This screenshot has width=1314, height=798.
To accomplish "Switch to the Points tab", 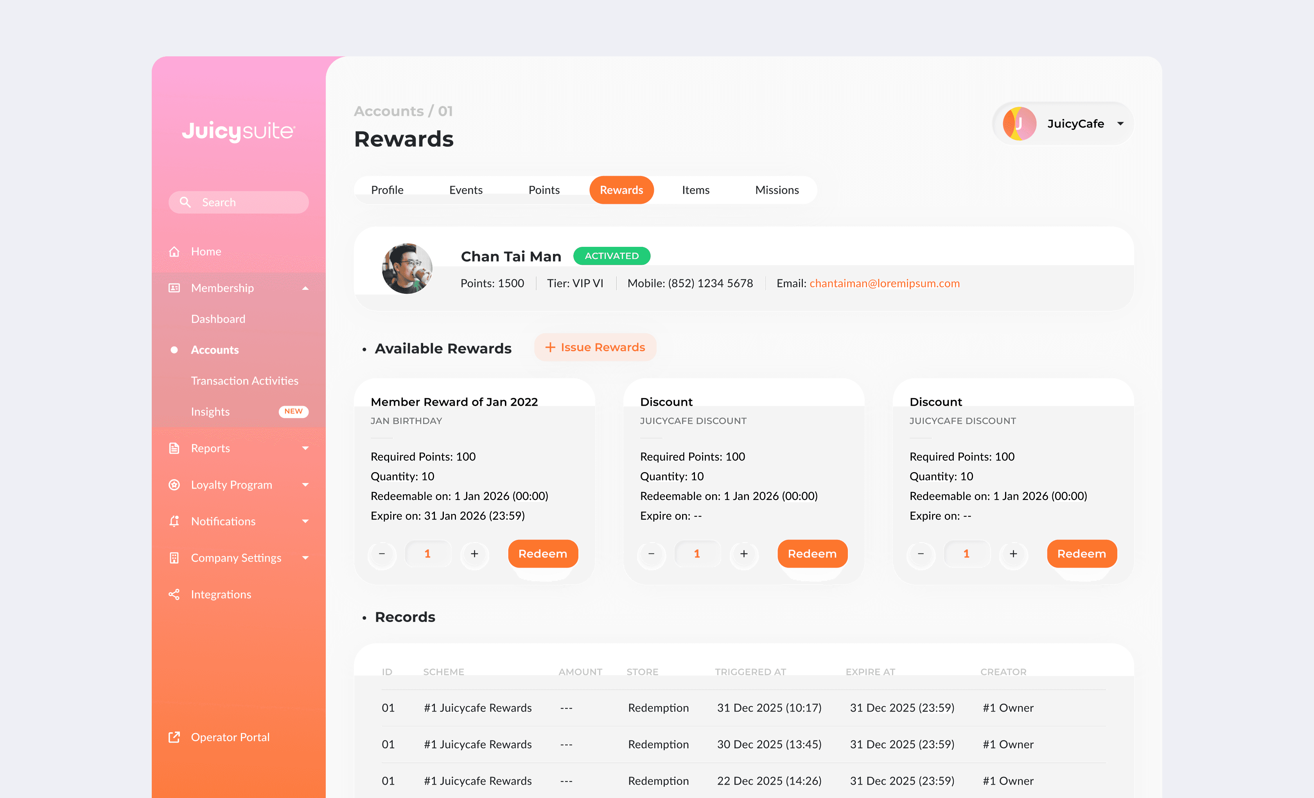I will pos(544,190).
